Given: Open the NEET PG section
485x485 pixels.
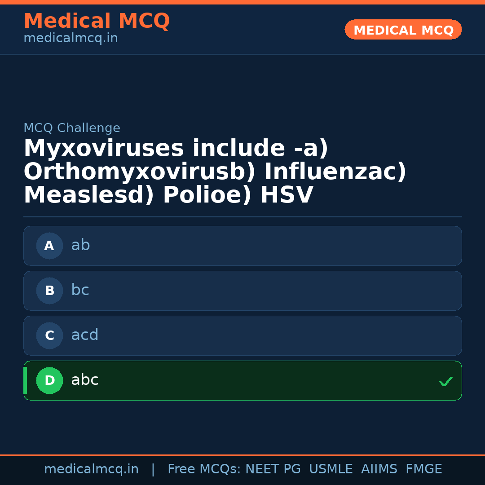Looking at the screenshot, I should [x=273, y=468].
